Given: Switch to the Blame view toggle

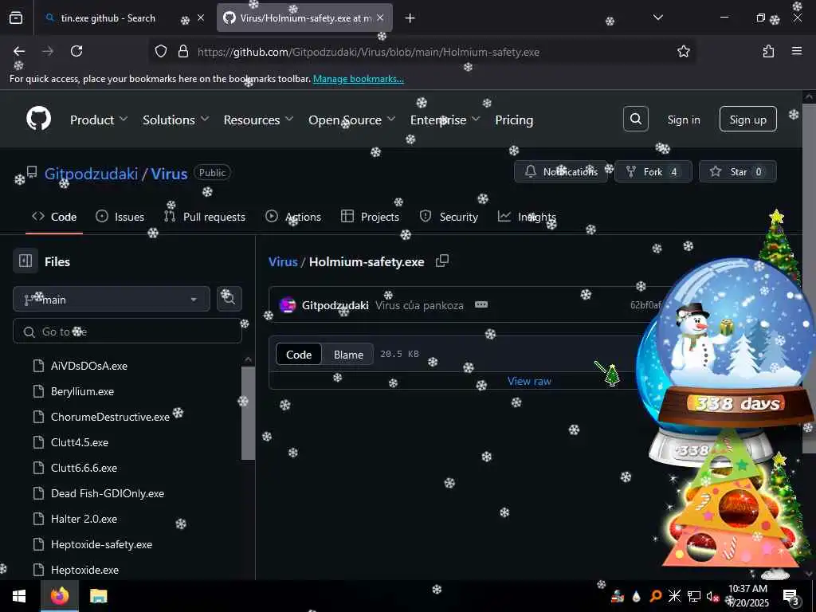Looking at the screenshot, I should (x=348, y=355).
